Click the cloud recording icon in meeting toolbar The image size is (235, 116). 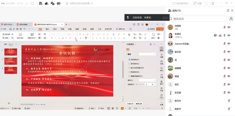coord(46,3)
